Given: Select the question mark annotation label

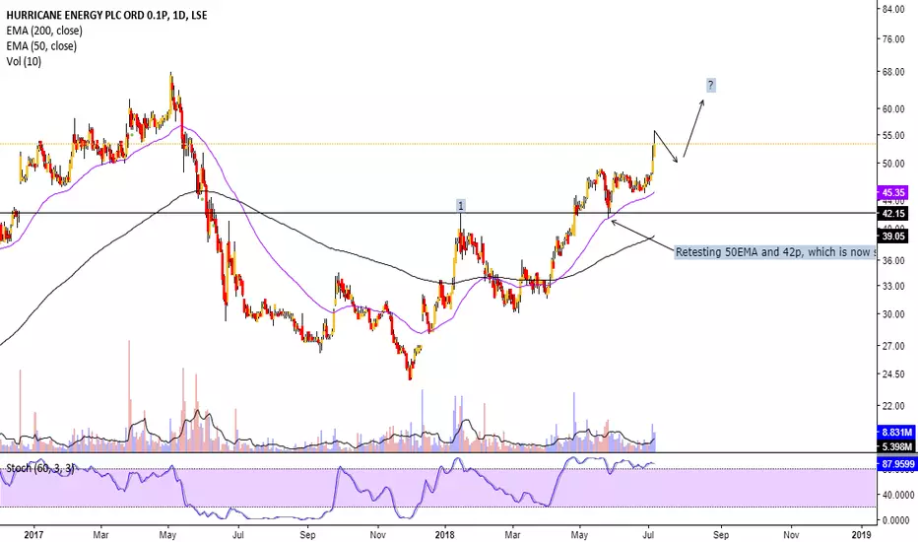Looking at the screenshot, I should coord(710,86).
